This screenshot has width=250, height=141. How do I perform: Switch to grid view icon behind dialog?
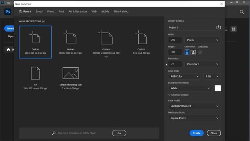[x=234, y=29]
